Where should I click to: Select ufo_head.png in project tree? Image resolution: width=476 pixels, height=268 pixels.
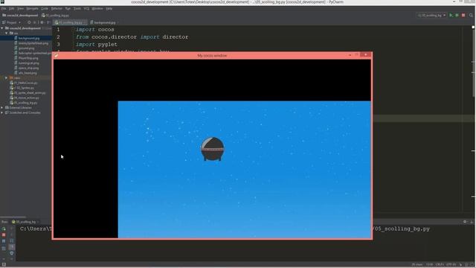pyautogui.click(x=28, y=73)
